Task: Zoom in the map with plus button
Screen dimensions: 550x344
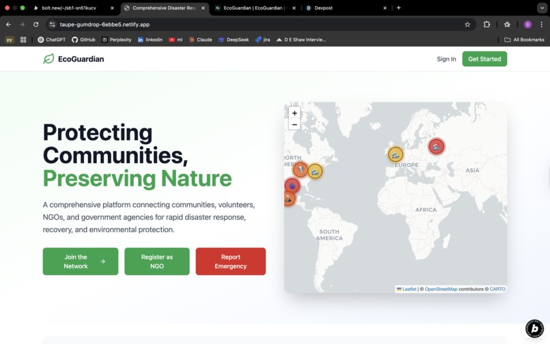Action: coord(295,113)
